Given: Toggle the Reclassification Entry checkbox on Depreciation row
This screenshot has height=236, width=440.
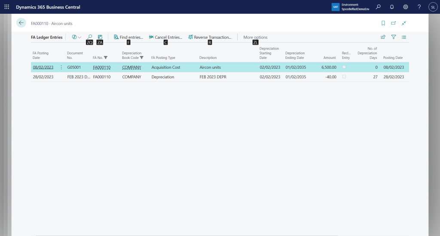Looking at the screenshot, I should [x=344, y=77].
